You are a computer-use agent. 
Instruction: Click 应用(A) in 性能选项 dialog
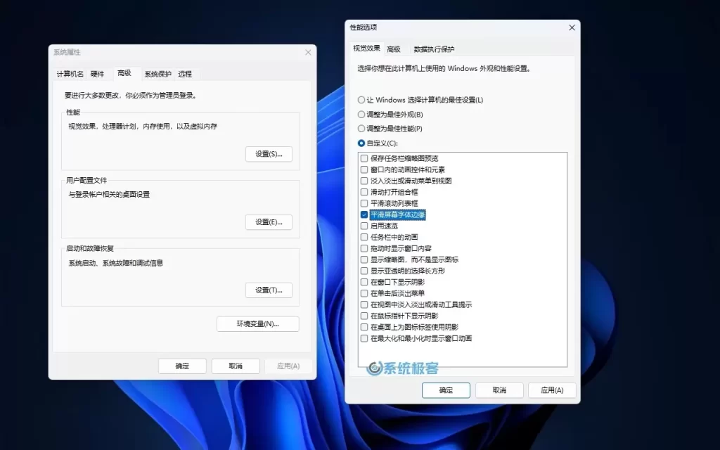point(553,390)
